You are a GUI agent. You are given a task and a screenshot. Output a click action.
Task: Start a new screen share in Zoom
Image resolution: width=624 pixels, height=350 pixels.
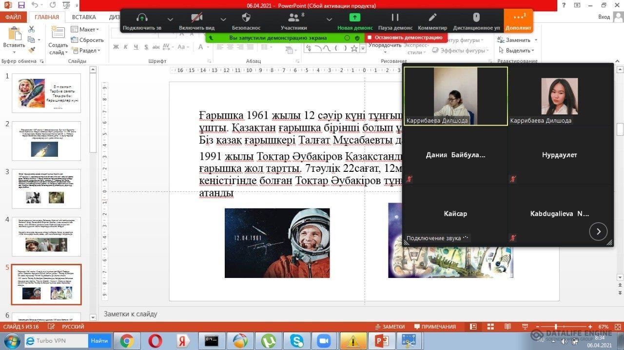coord(355,18)
